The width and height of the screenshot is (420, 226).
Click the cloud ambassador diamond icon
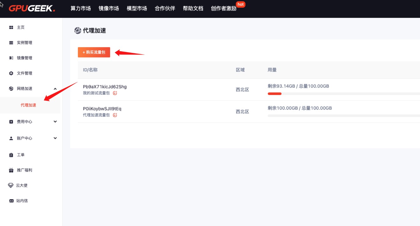[x=11, y=186]
